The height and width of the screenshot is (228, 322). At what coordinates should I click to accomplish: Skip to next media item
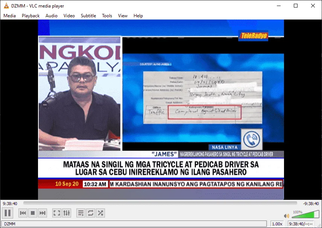click(43, 213)
